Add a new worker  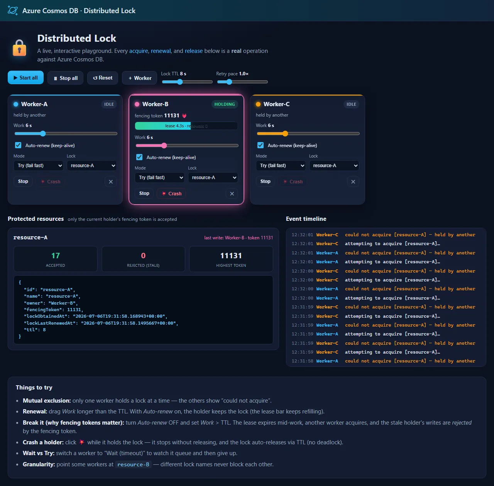tap(140, 78)
